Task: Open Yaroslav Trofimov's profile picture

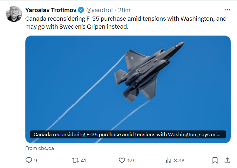Action: point(14,14)
